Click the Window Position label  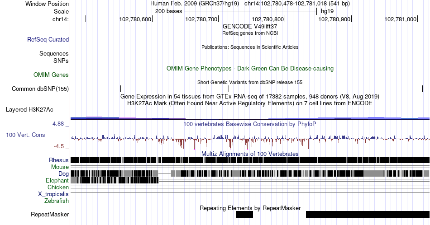[47, 4]
